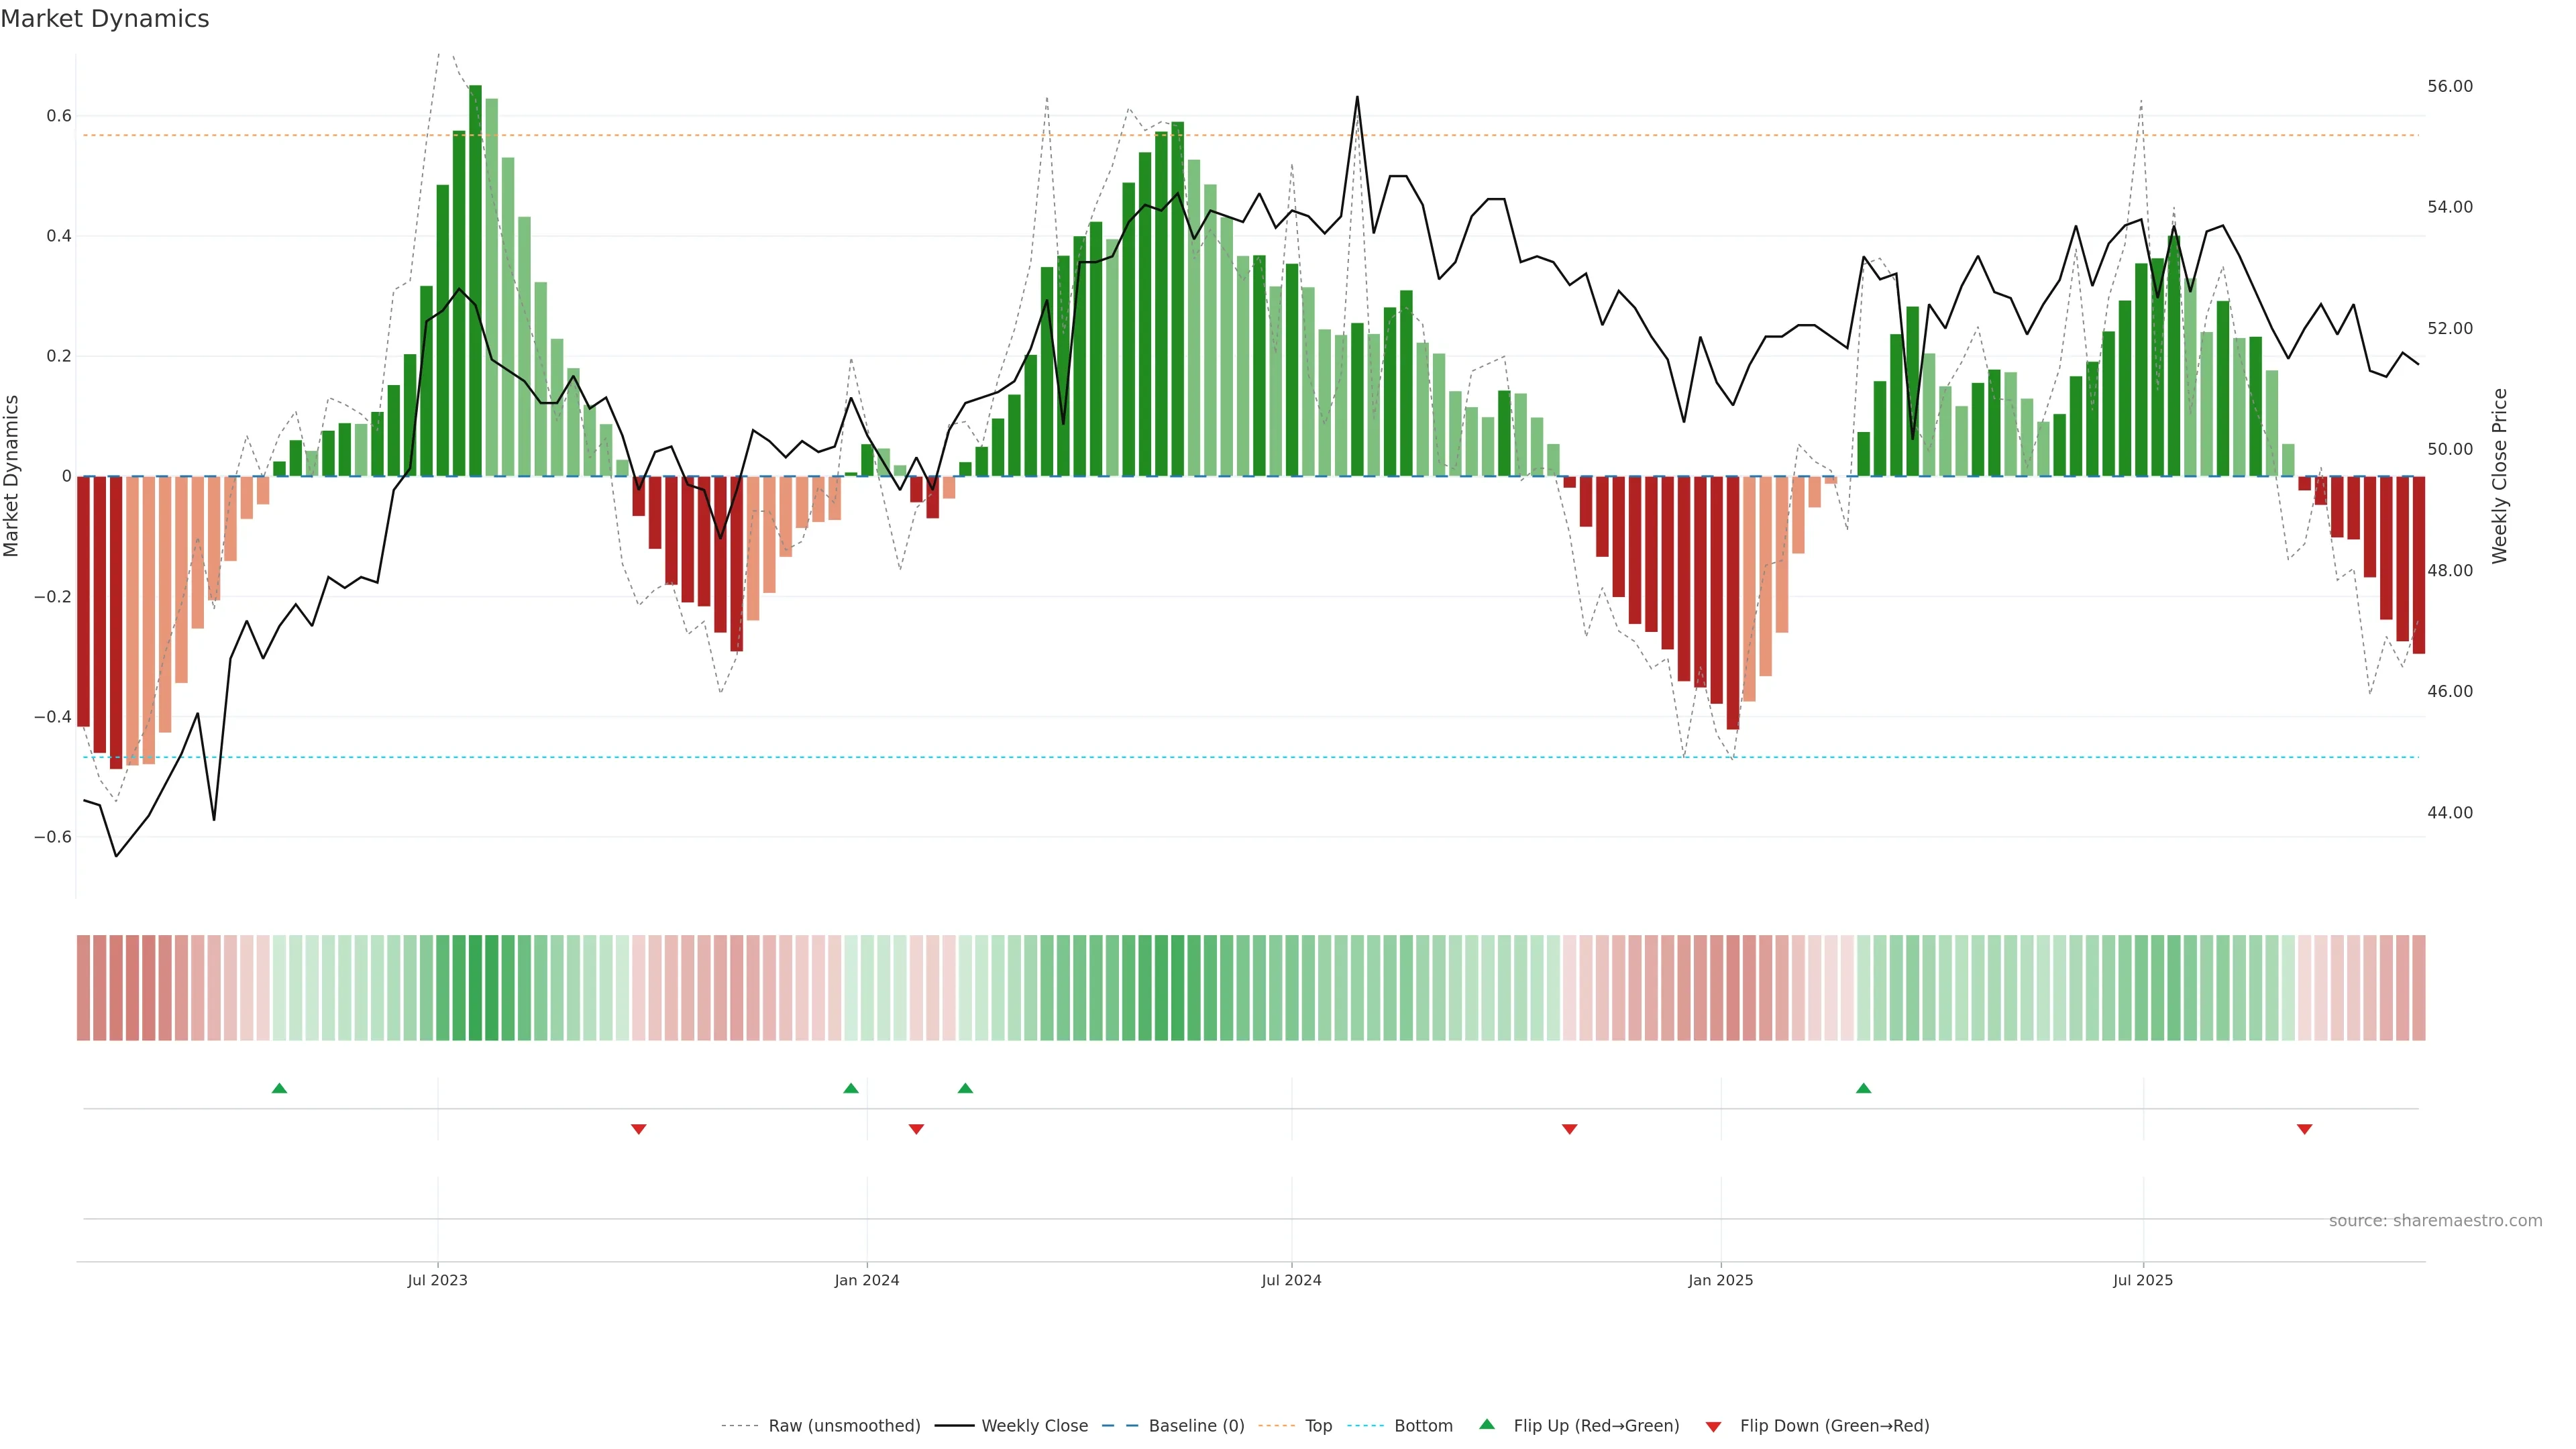2576x1449 pixels.
Task: Click the red Flip Down triangle in legend
Action: pos(1713,1427)
